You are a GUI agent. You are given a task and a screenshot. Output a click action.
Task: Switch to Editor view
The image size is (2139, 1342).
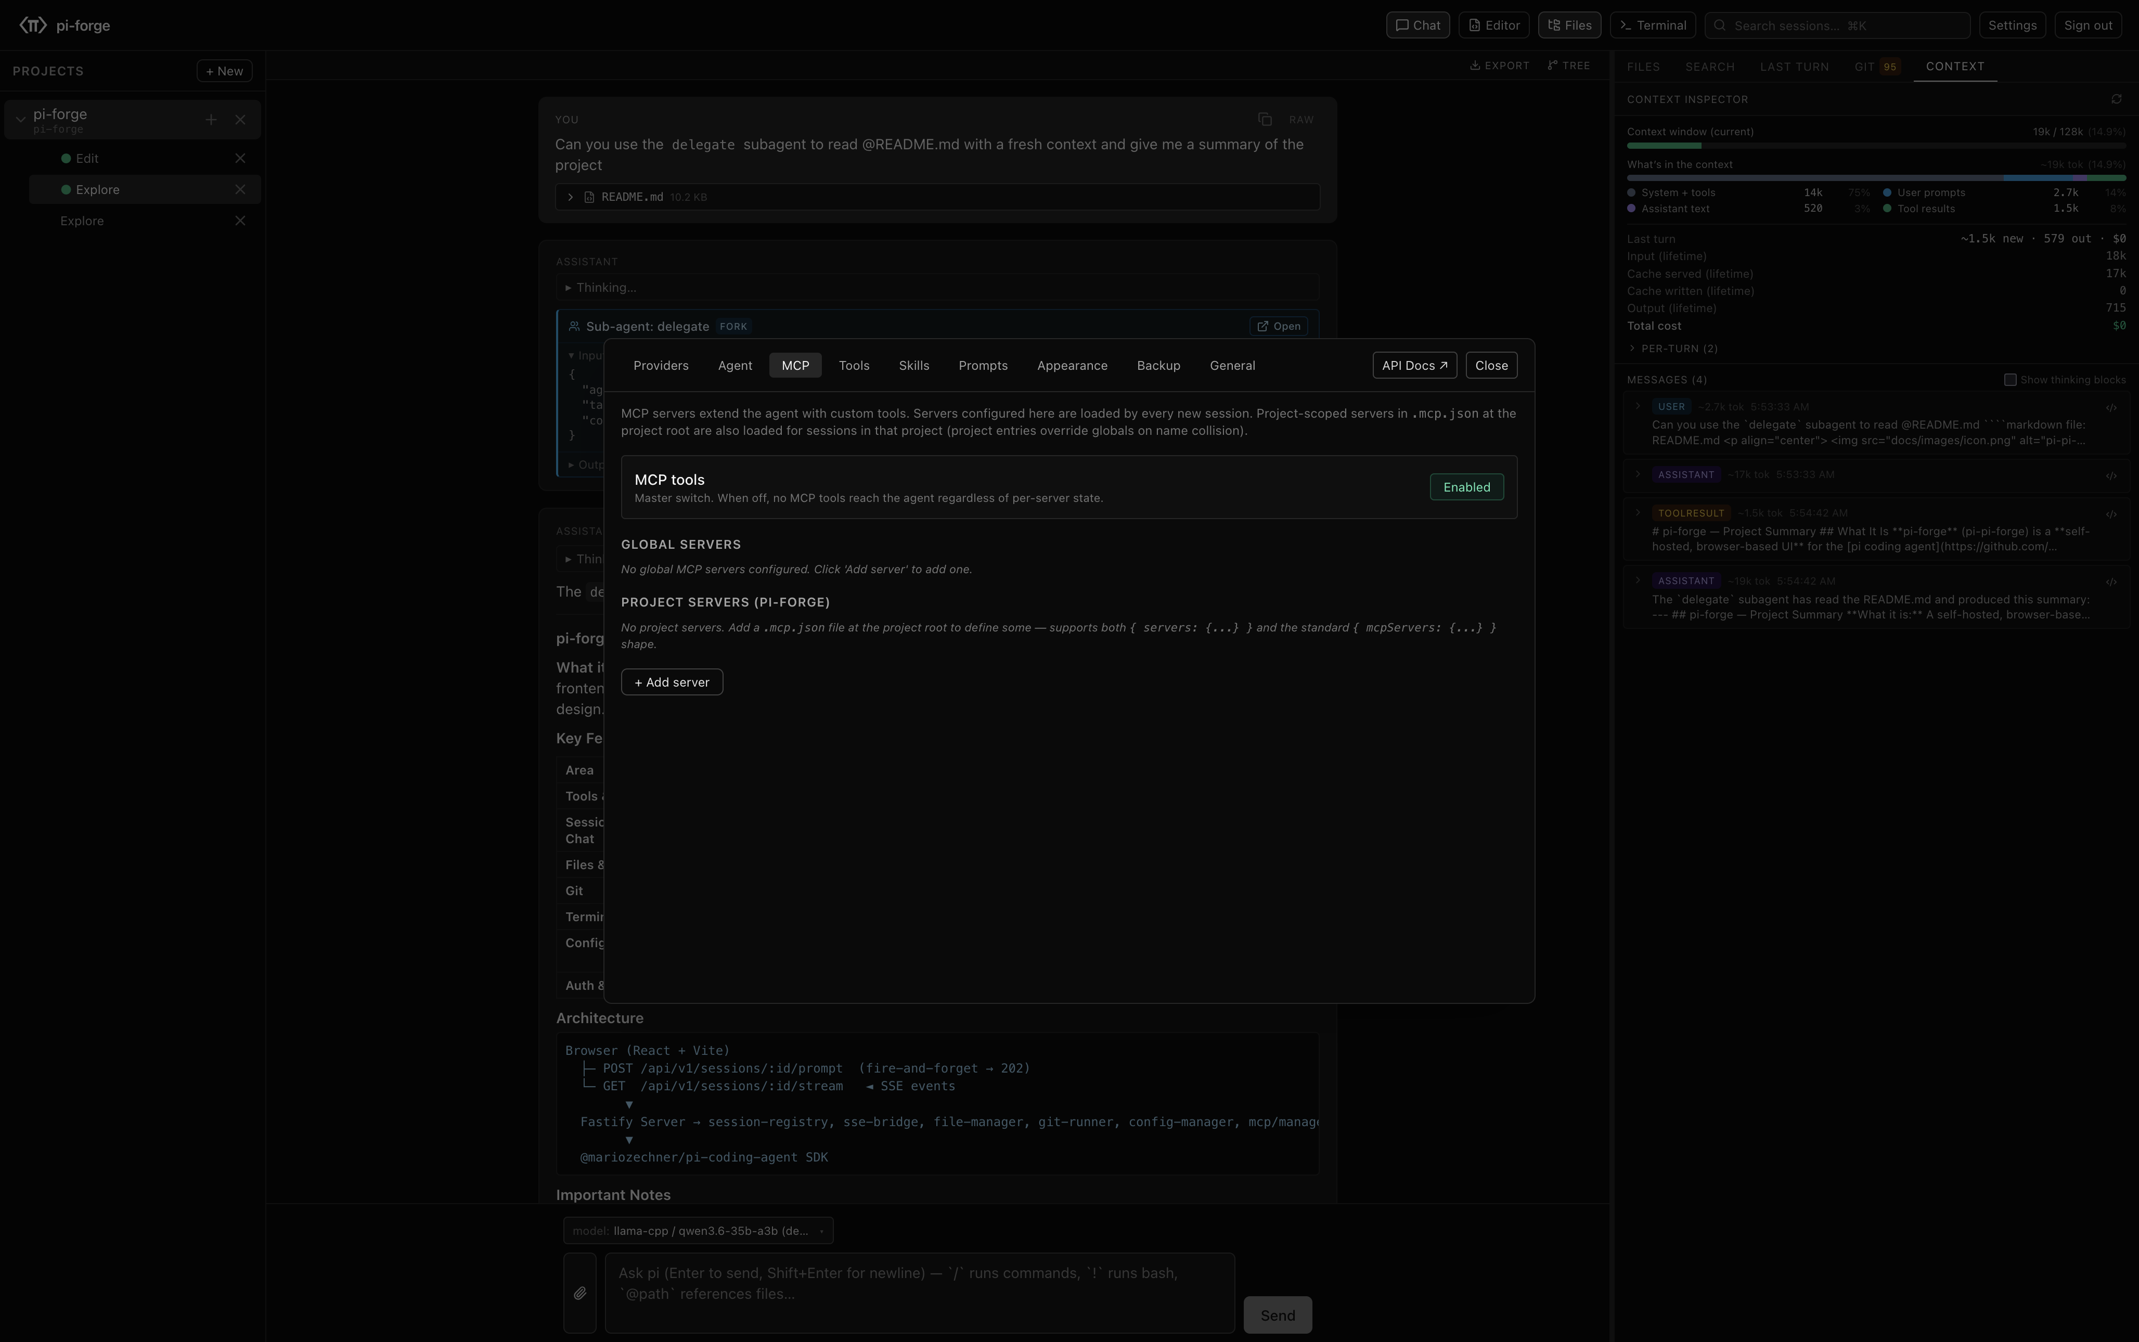(1494, 25)
